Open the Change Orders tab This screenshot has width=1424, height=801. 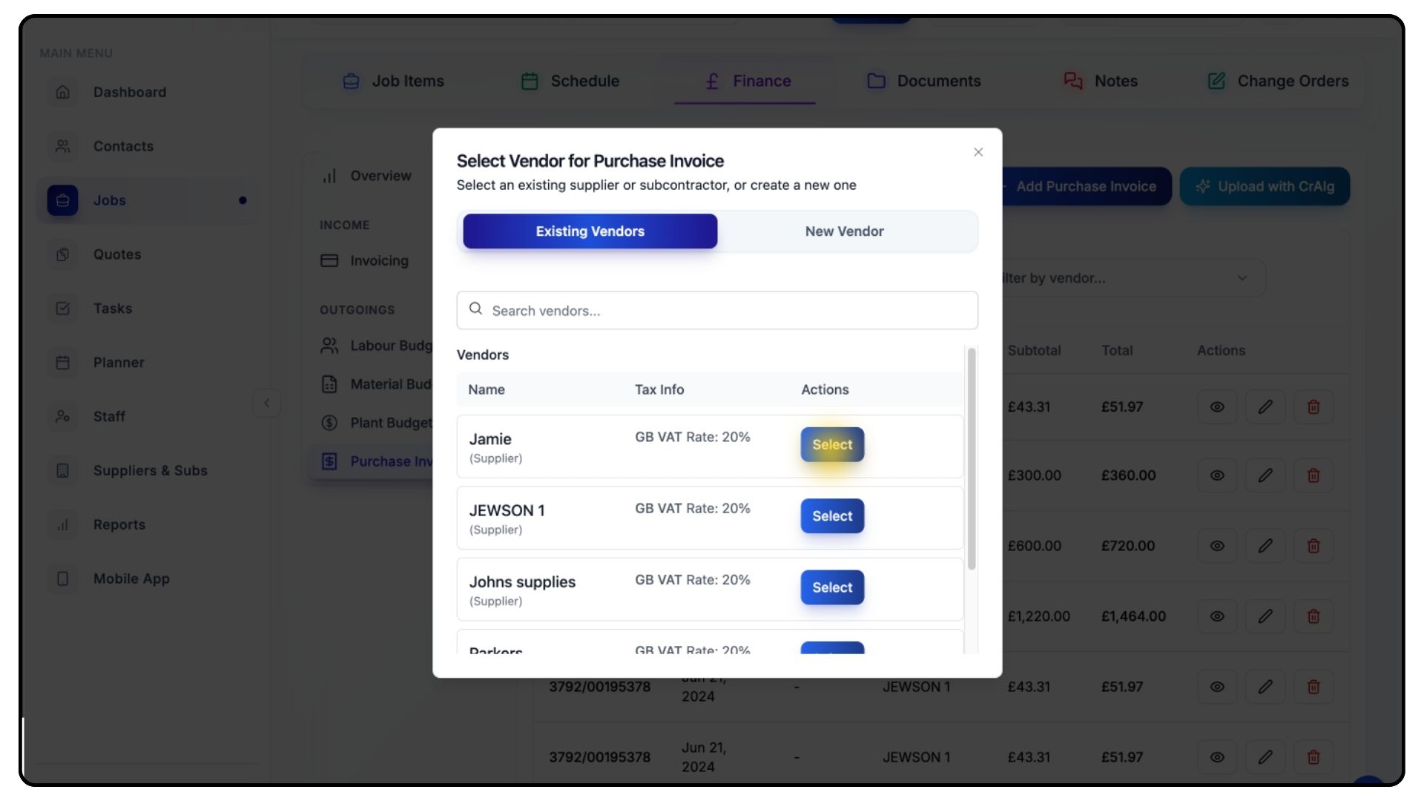coord(1278,81)
